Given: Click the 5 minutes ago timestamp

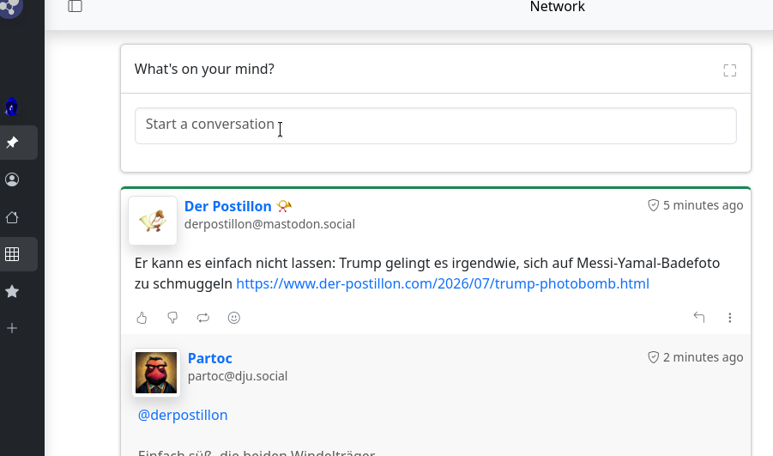Looking at the screenshot, I should (x=703, y=205).
